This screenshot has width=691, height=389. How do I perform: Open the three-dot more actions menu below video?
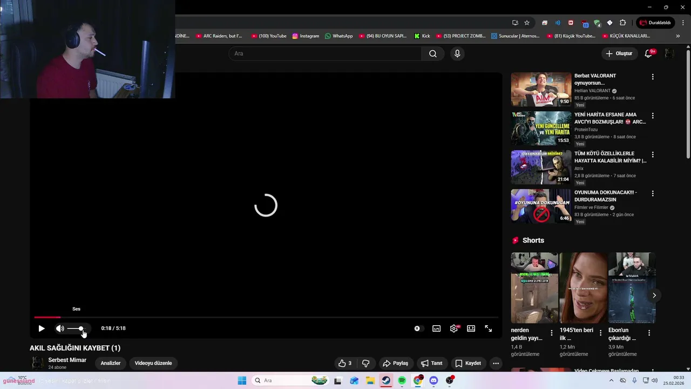496,363
